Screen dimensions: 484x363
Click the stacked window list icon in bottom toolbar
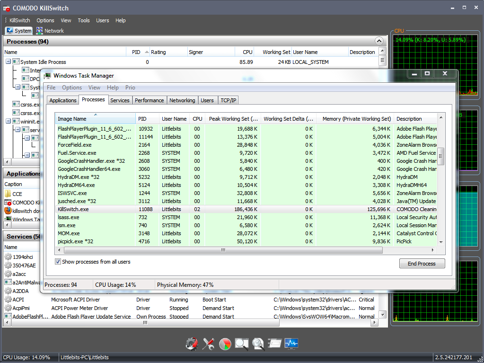(274, 344)
